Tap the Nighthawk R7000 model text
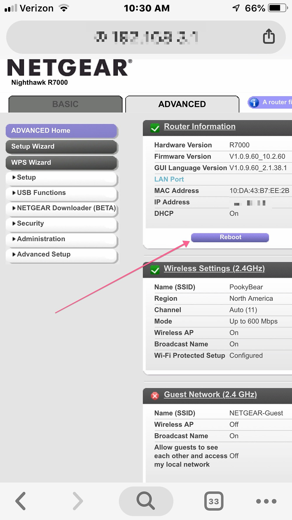 tap(39, 82)
